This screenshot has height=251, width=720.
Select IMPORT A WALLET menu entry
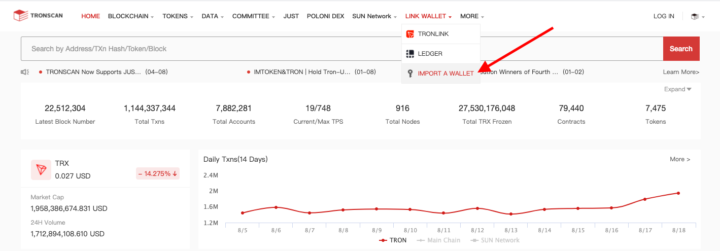pos(445,74)
